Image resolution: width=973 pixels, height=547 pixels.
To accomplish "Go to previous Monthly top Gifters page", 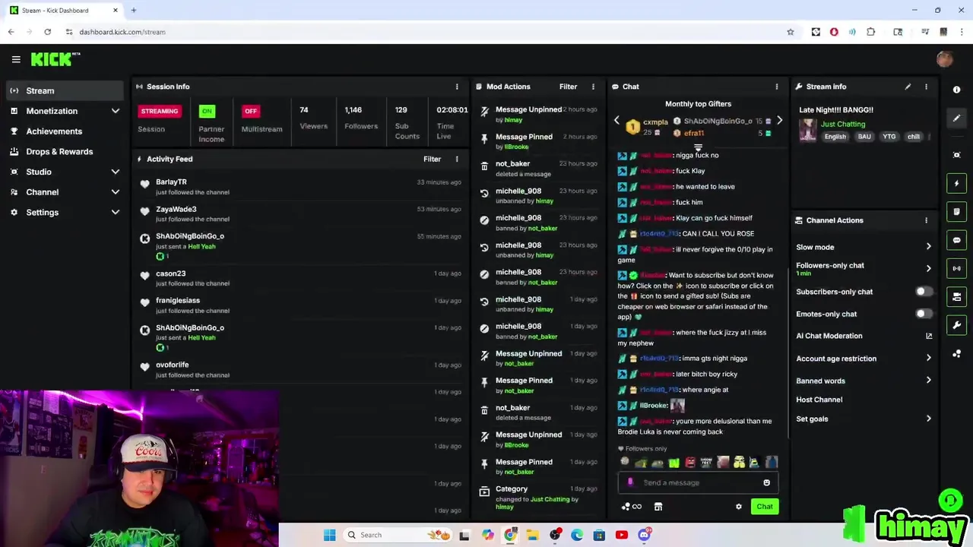I will [616, 121].
